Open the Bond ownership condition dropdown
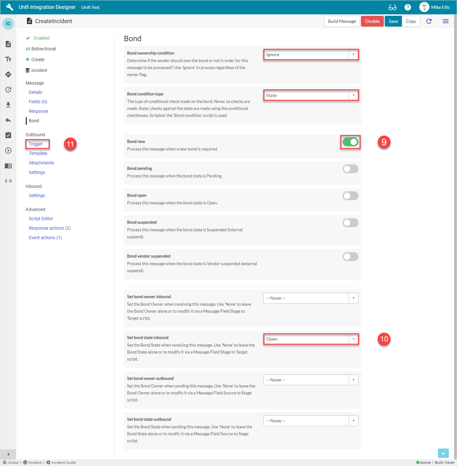Viewport: 457px width, 466px height. coord(311,55)
